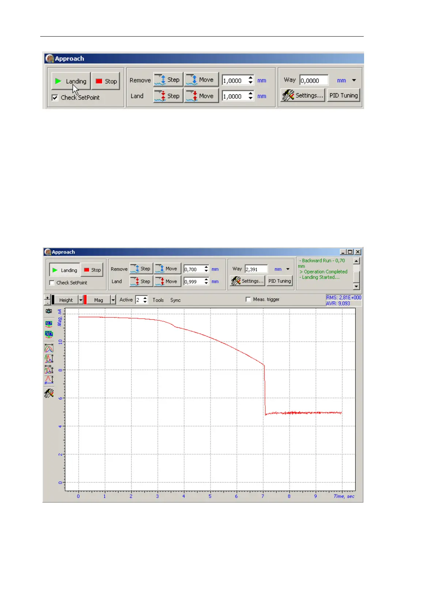Click Remove Step button in lower window
435x616 pixels.
click(x=141, y=269)
